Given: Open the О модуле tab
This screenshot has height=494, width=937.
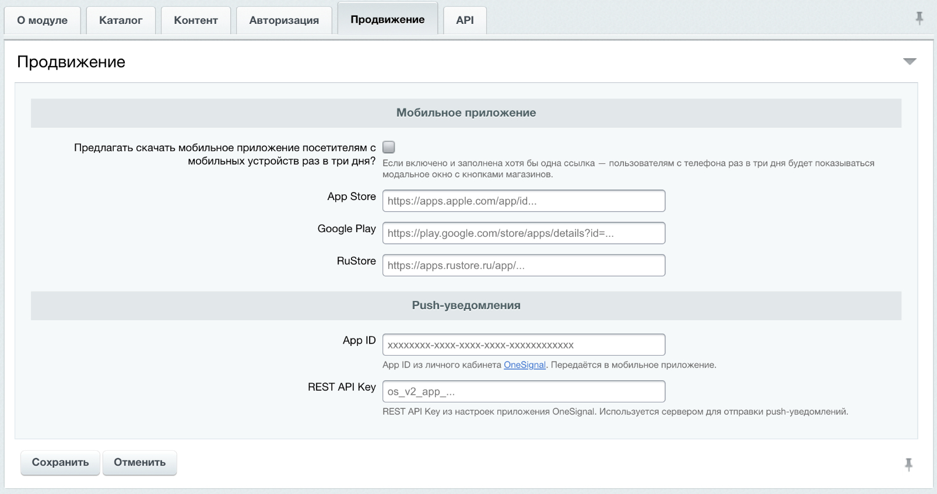Looking at the screenshot, I should pyautogui.click(x=43, y=20).
